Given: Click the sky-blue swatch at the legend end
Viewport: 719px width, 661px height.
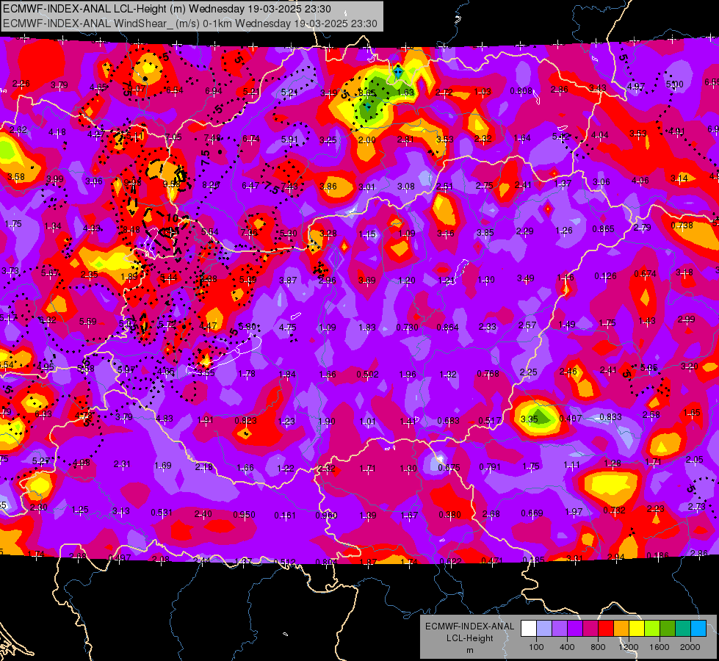Looking at the screenshot, I should click(698, 629).
